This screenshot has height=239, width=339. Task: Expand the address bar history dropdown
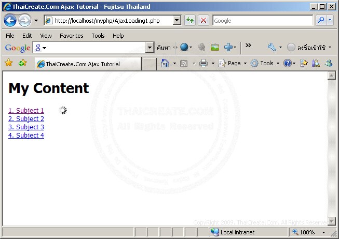(177, 21)
